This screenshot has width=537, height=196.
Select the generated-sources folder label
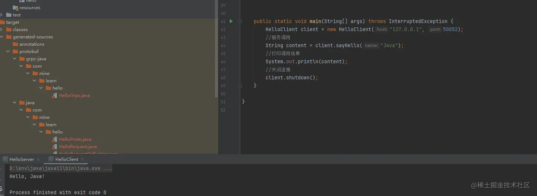point(33,37)
